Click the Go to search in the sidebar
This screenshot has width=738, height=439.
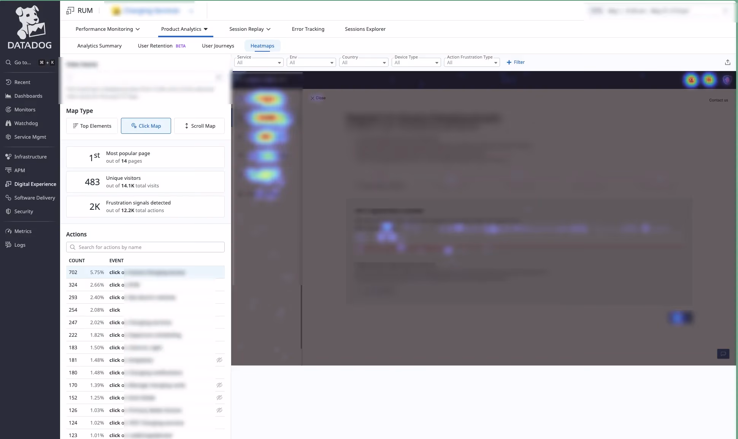coord(22,62)
